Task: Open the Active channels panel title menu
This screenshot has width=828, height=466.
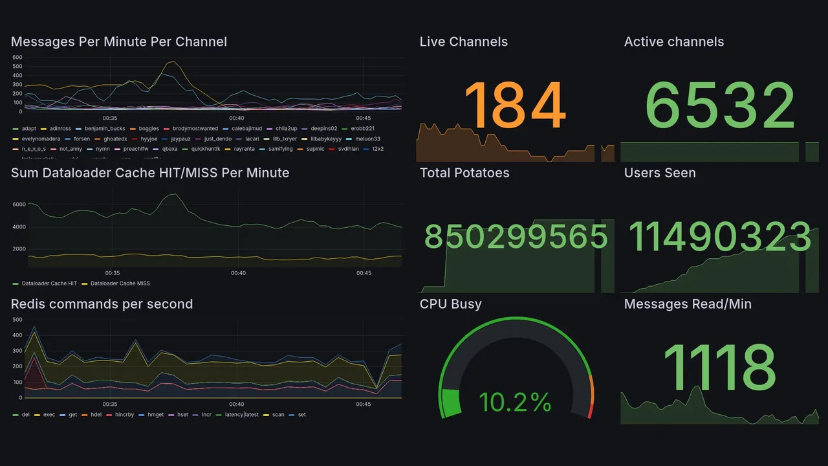Action: click(x=674, y=42)
